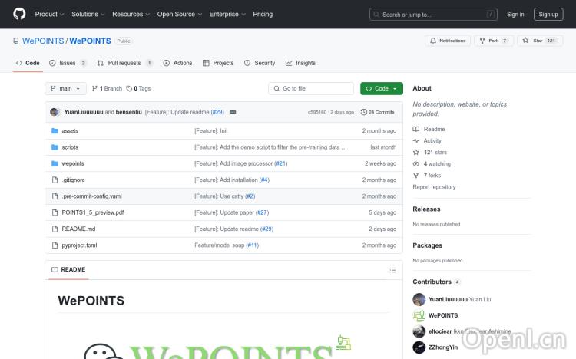Open the Releases heading link
The image size is (576, 359).
tap(426, 209)
